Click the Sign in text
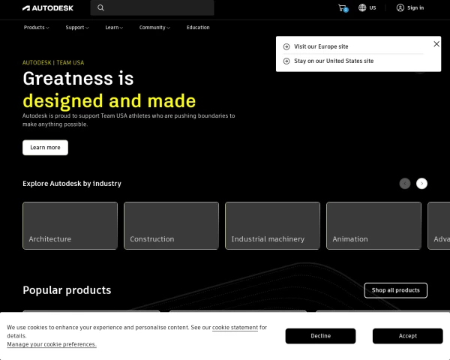The width and height of the screenshot is (450, 360). coord(415,8)
